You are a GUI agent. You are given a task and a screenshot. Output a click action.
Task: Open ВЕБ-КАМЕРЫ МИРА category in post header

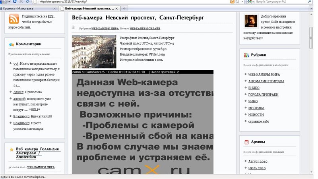click(x=105, y=29)
